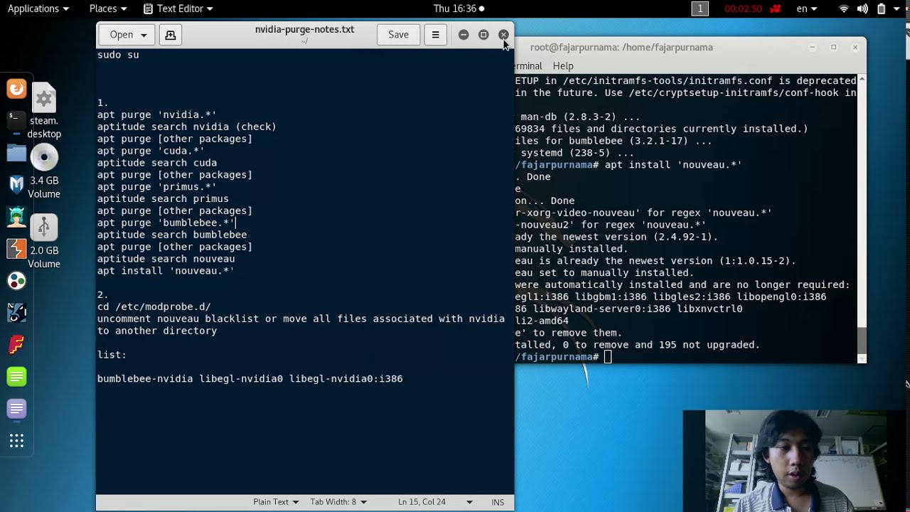Launch Burp Suite from the dock
910x512 pixels.
[16, 248]
